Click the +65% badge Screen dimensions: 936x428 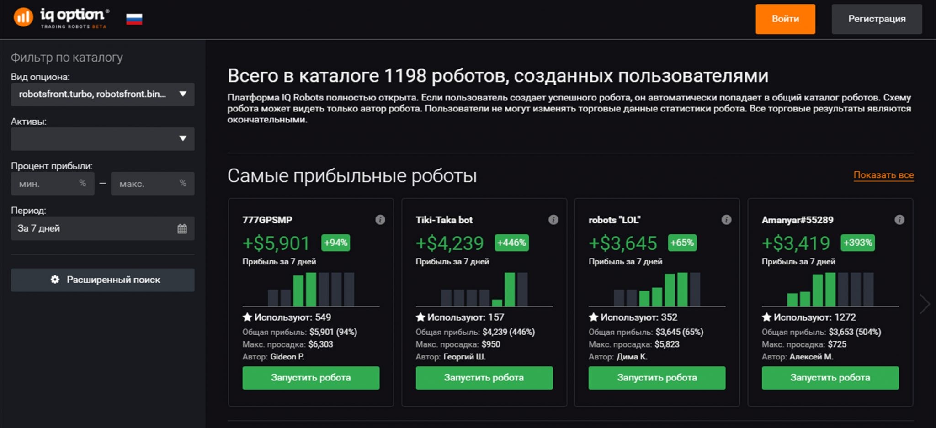(682, 243)
